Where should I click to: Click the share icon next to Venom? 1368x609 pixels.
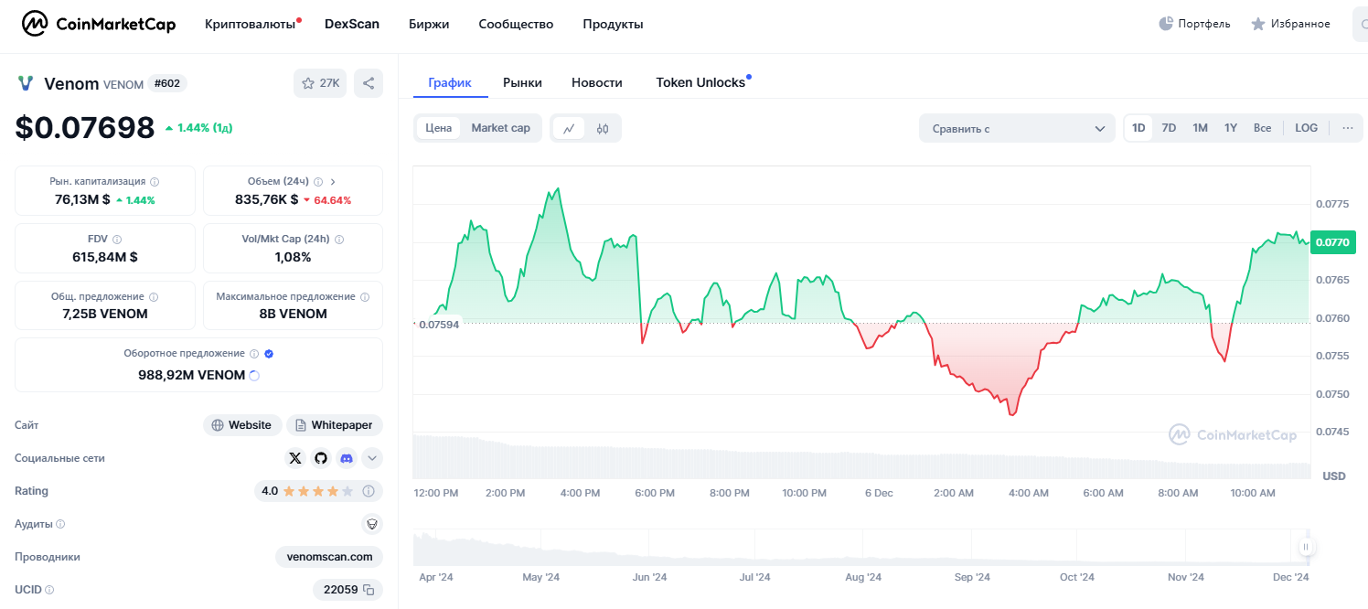coord(369,83)
